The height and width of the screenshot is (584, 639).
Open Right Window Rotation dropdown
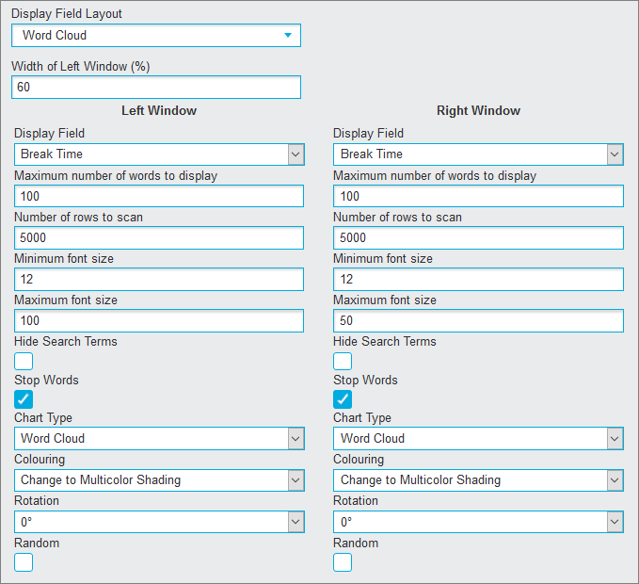point(478,522)
